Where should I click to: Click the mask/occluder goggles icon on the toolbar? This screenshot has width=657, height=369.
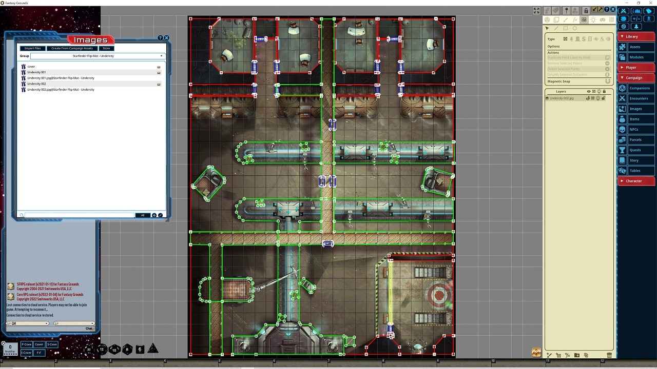click(x=603, y=19)
